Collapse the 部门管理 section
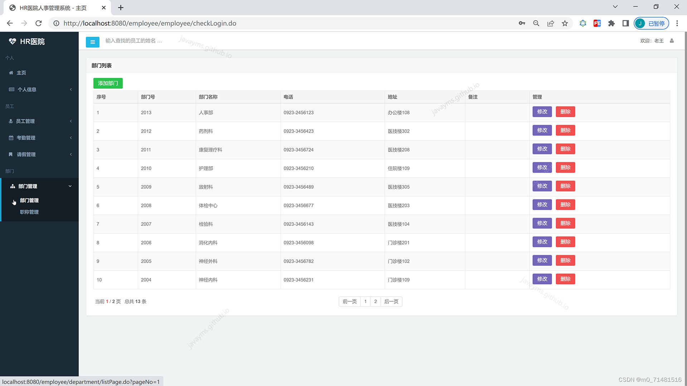The image size is (687, 386). tap(70, 186)
